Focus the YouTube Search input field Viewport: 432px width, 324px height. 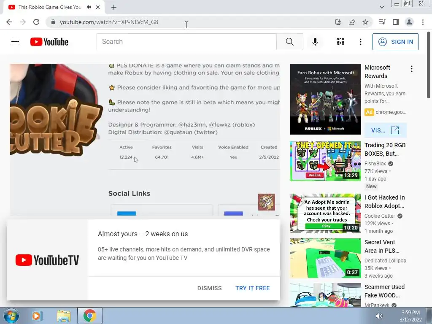pyautogui.click(x=186, y=42)
